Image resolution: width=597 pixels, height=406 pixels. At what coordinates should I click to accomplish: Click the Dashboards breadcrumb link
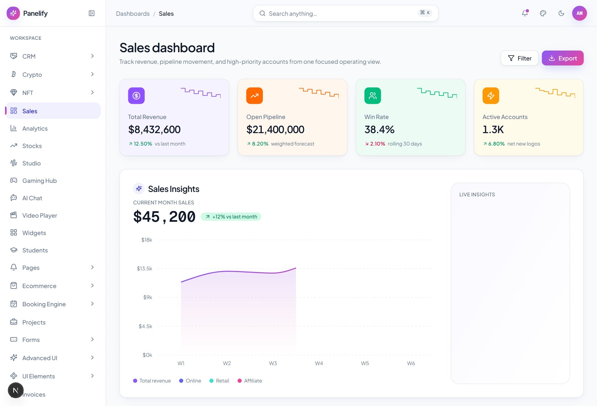pyautogui.click(x=133, y=14)
